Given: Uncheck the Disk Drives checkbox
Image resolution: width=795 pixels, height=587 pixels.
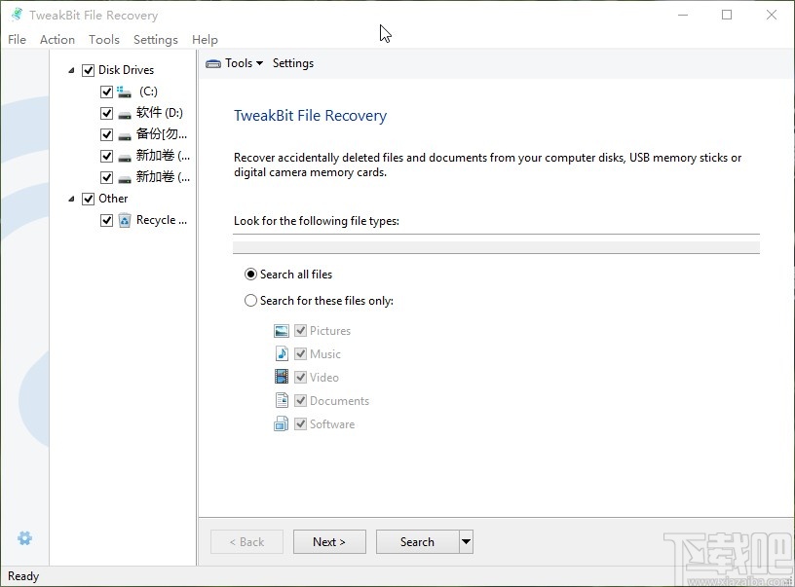Looking at the screenshot, I should (x=89, y=70).
